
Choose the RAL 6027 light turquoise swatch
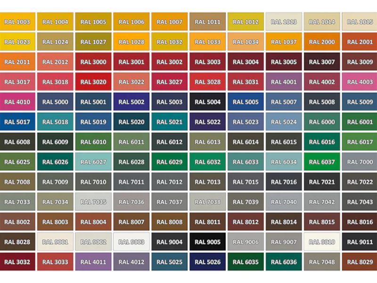pyautogui.click(x=93, y=162)
